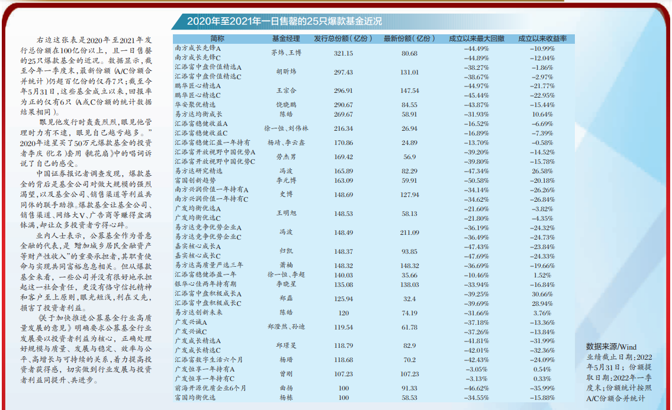Viewport: 672px width, 410px height.
Task: Select the 基金经理 column header
Action: (x=286, y=38)
